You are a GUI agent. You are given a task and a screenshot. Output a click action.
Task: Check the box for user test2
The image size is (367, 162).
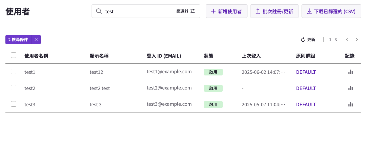[x=14, y=88]
